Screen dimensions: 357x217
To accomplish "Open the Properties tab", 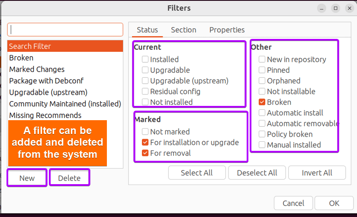I will pos(227,30).
